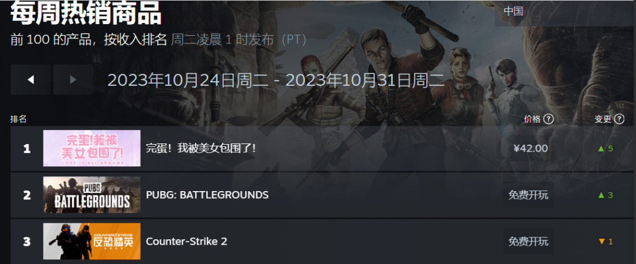Advance to next week with the right arrow
636x264 pixels.
tap(73, 80)
